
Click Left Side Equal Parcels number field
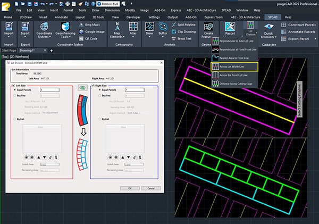point(49,90)
